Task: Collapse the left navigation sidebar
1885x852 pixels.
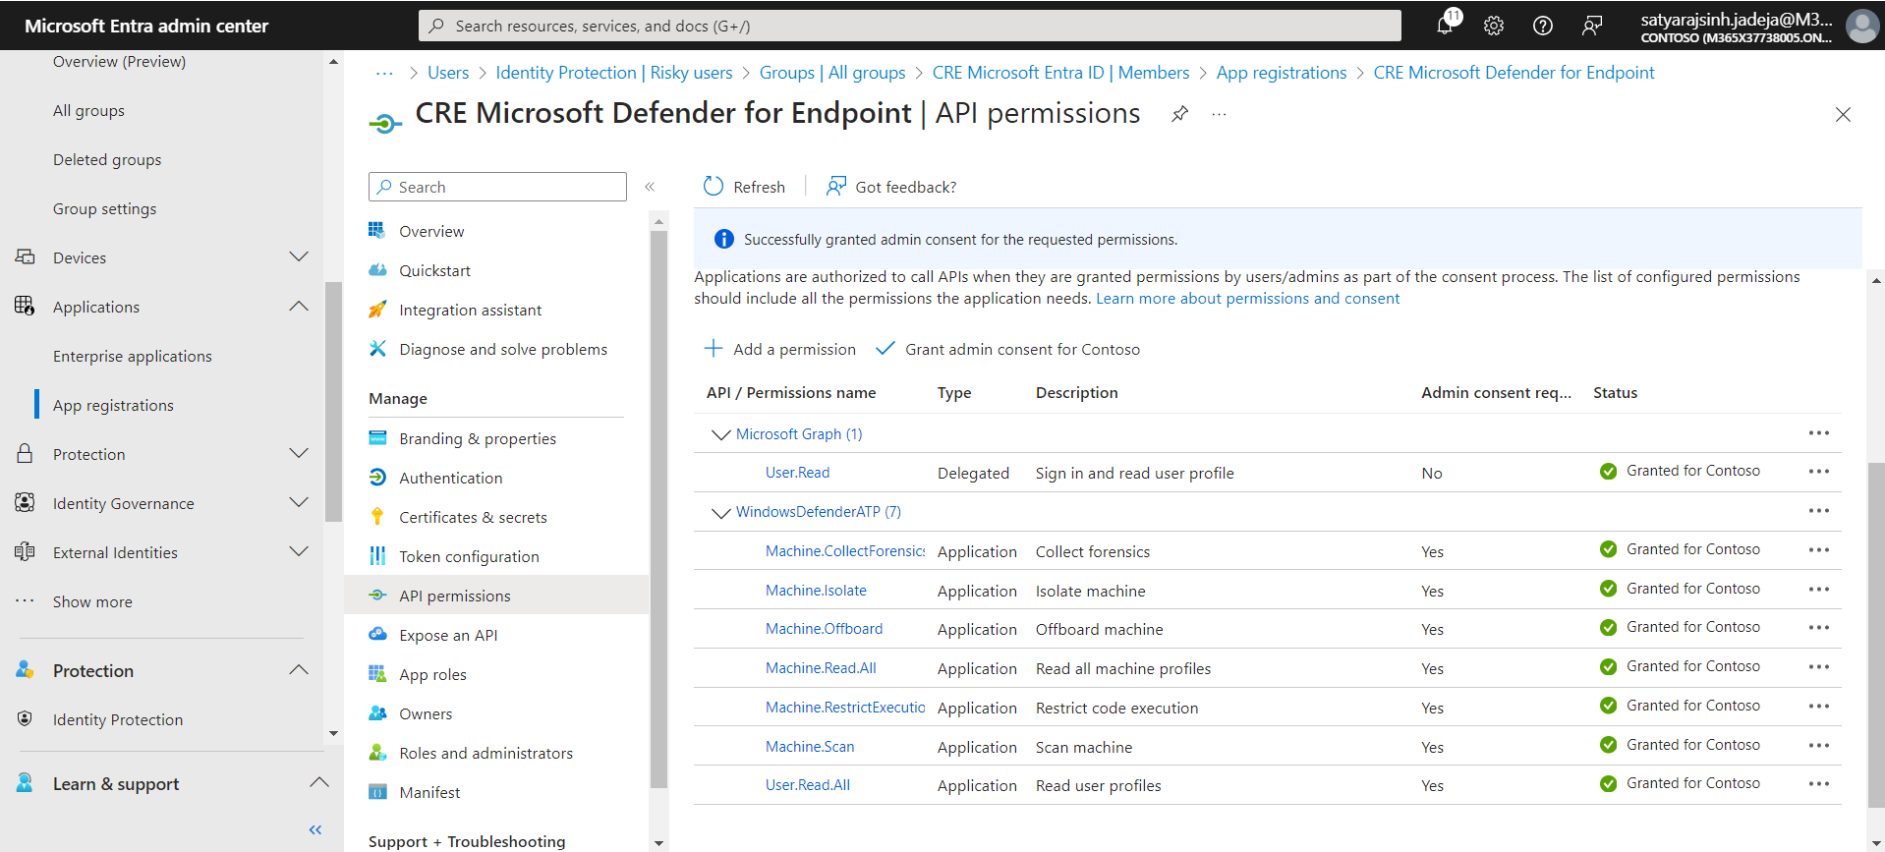Action: pos(315,830)
